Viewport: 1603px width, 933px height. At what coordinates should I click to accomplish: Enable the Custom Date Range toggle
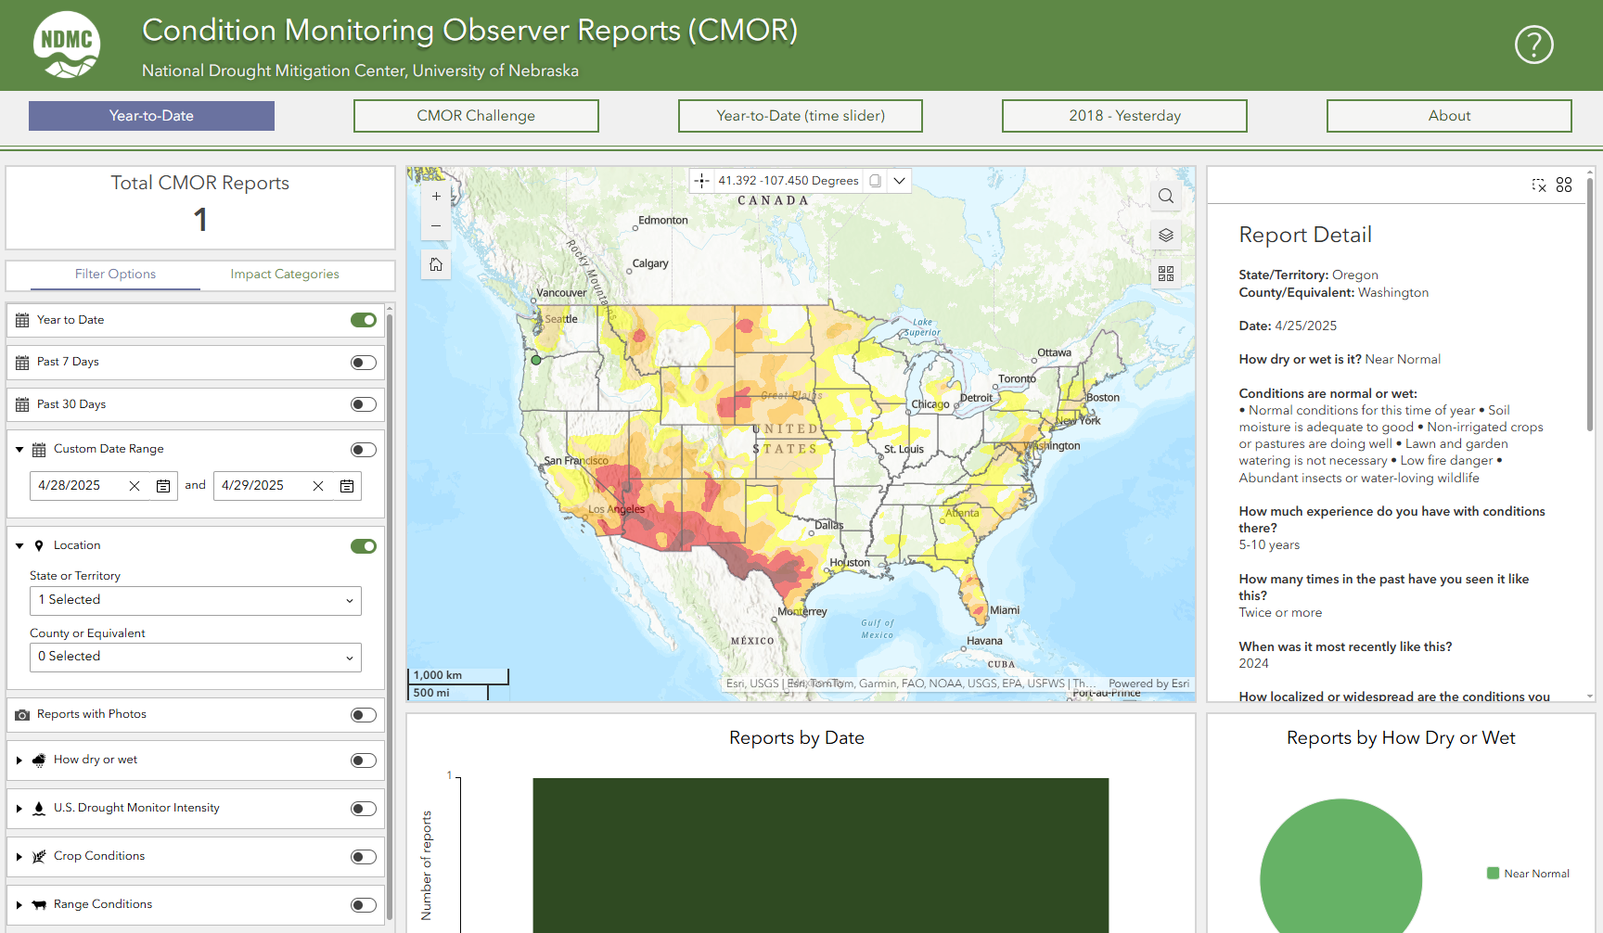[x=364, y=450]
